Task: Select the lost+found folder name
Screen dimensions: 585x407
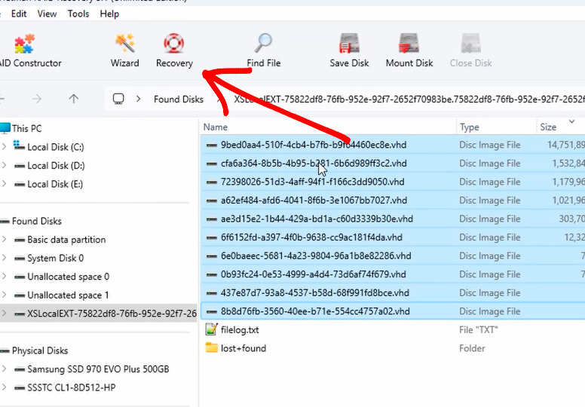Action: pyautogui.click(x=243, y=348)
